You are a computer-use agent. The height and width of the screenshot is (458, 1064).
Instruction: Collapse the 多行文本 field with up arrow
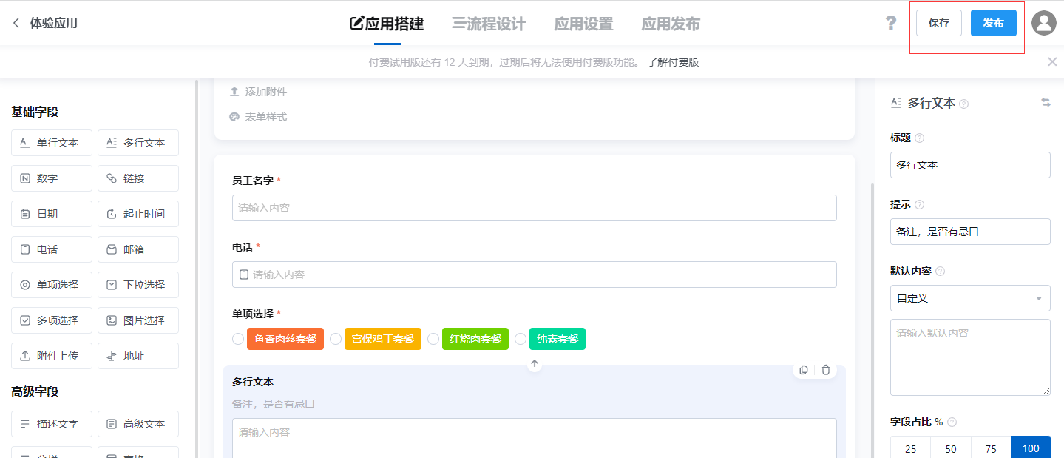(x=534, y=363)
